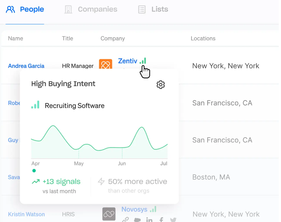281x222 pixels.
Task: Click the Novosys gray company logo
Action: tap(109, 214)
